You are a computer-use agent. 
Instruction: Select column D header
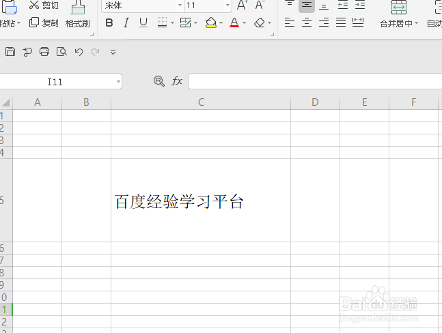coord(315,102)
